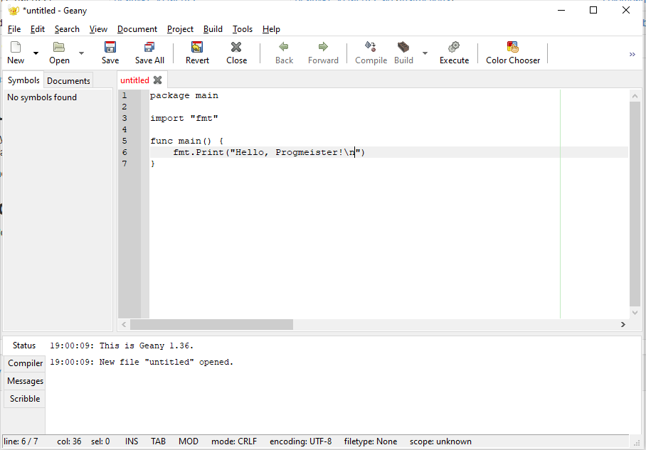Viewport: 646px width, 450px height.
Task: Click the INS insert mode indicator
Action: tap(132, 441)
